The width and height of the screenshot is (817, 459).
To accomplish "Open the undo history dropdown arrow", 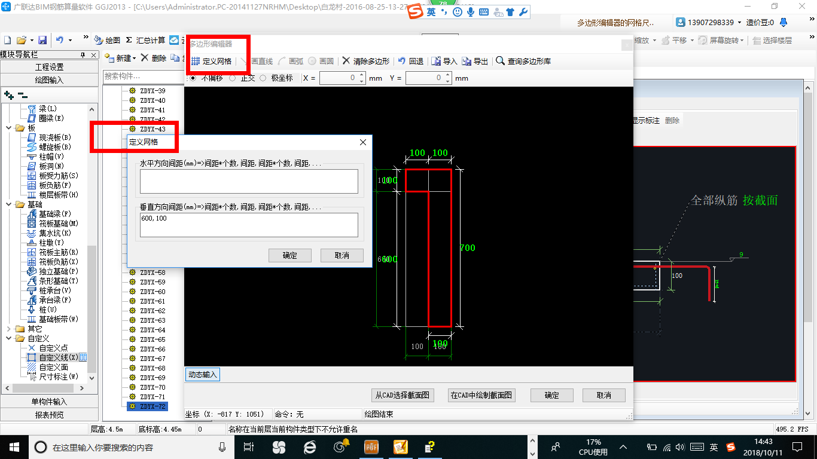I will [70, 40].
